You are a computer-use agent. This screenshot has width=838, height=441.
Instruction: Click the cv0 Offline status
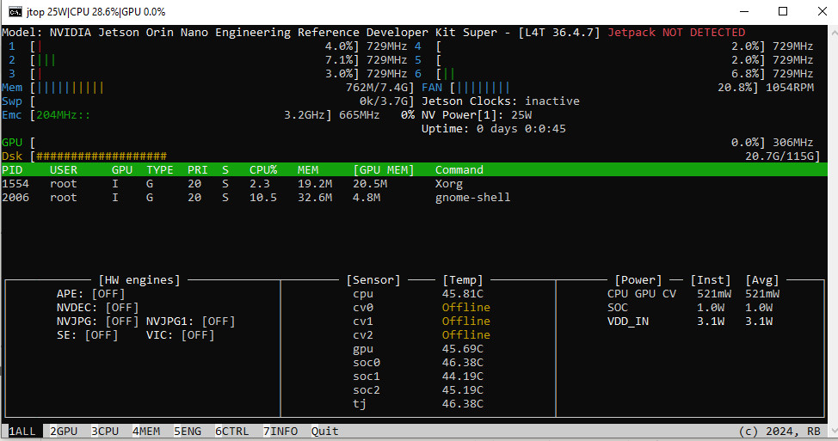point(465,308)
